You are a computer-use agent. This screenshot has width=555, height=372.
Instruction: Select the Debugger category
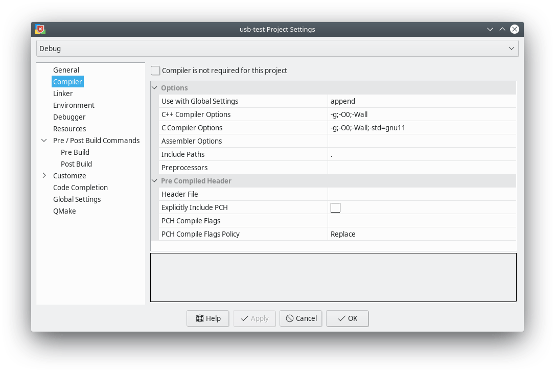69,117
